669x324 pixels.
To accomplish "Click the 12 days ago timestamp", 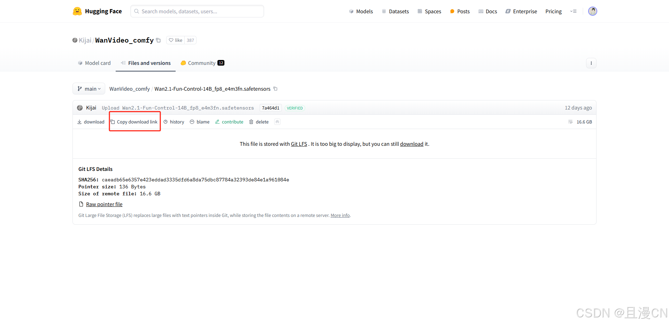I will click(x=578, y=108).
